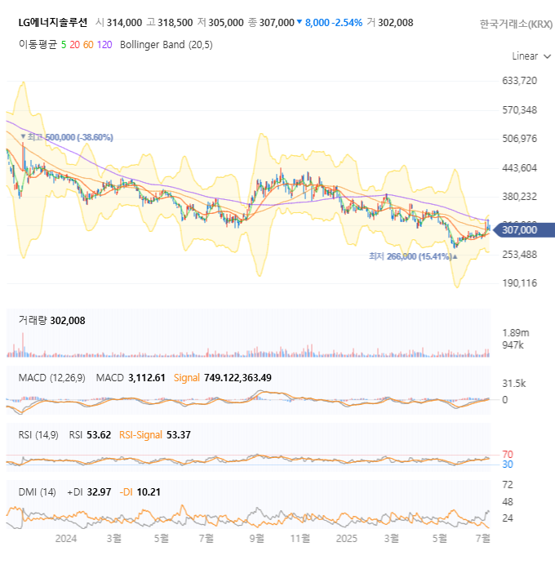Click the closing price 307,000 in header
The height and width of the screenshot is (569, 555).
(277, 23)
